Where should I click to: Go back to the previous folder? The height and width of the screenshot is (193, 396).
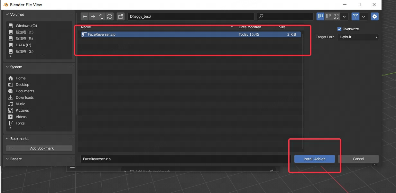pos(85,16)
